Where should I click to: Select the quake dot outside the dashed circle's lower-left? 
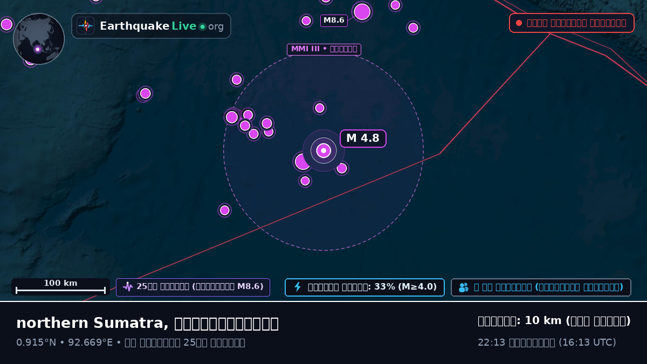pyautogui.click(x=225, y=210)
